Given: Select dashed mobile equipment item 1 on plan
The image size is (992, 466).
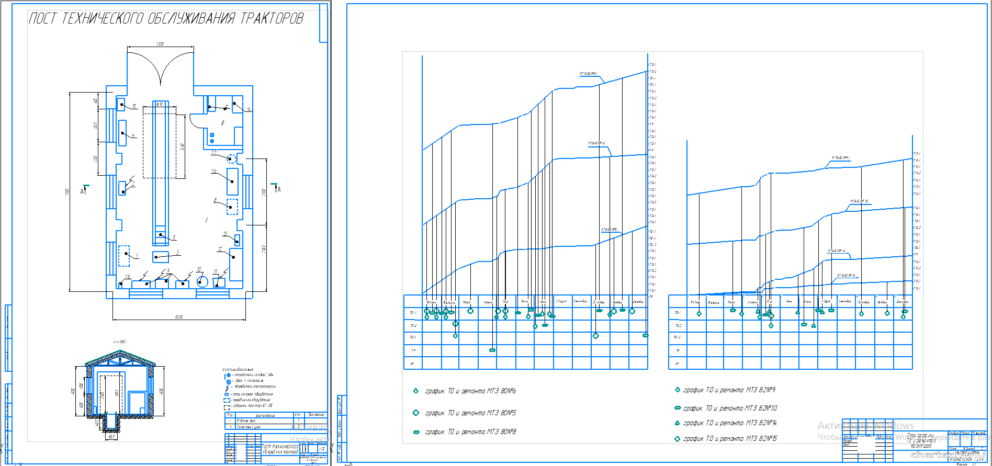Looking at the screenshot, I should pos(124,255).
